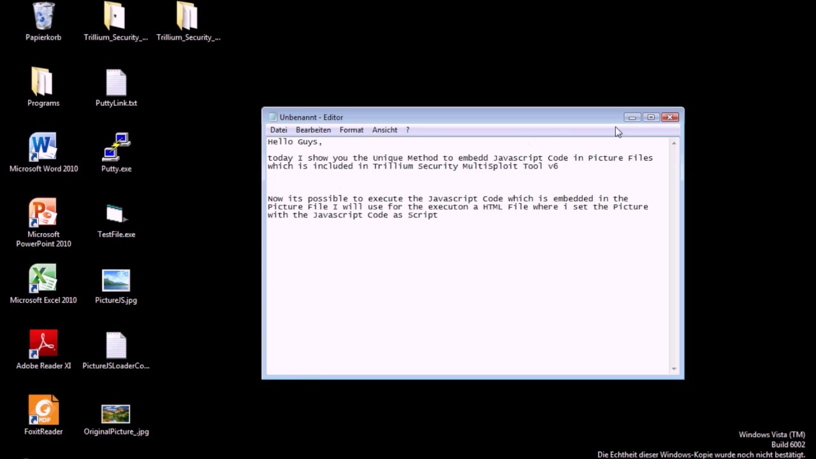Click the scrollbar up arrow in Editor
The width and height of the screenshot is (816, 459).
[674, 143]
